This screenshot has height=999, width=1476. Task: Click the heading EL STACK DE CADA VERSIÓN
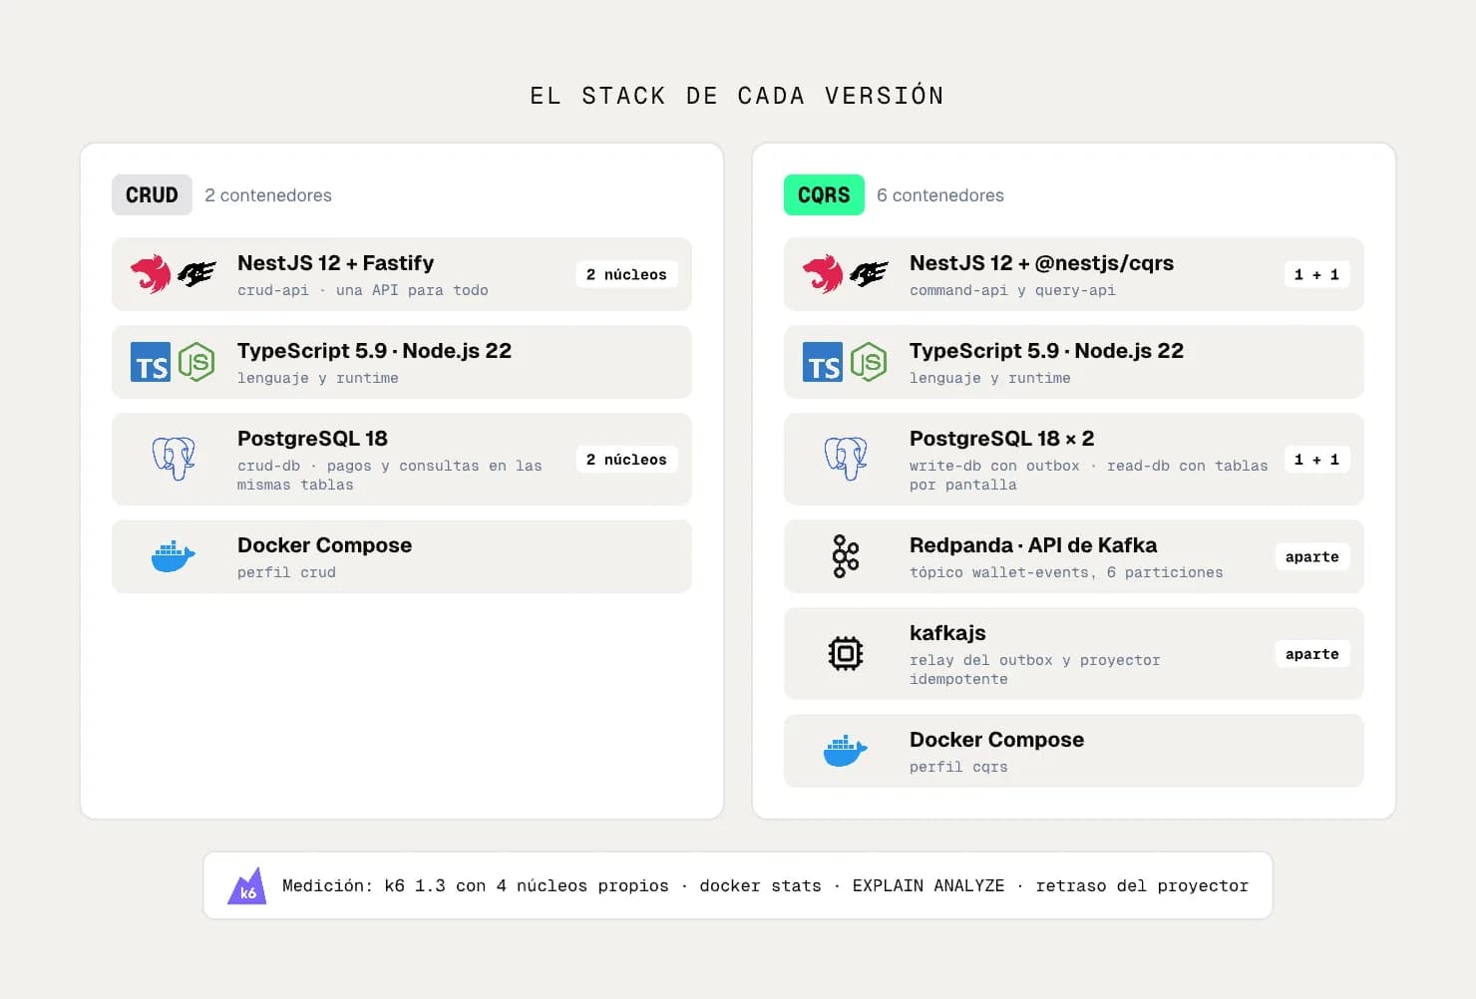point(737,96)
